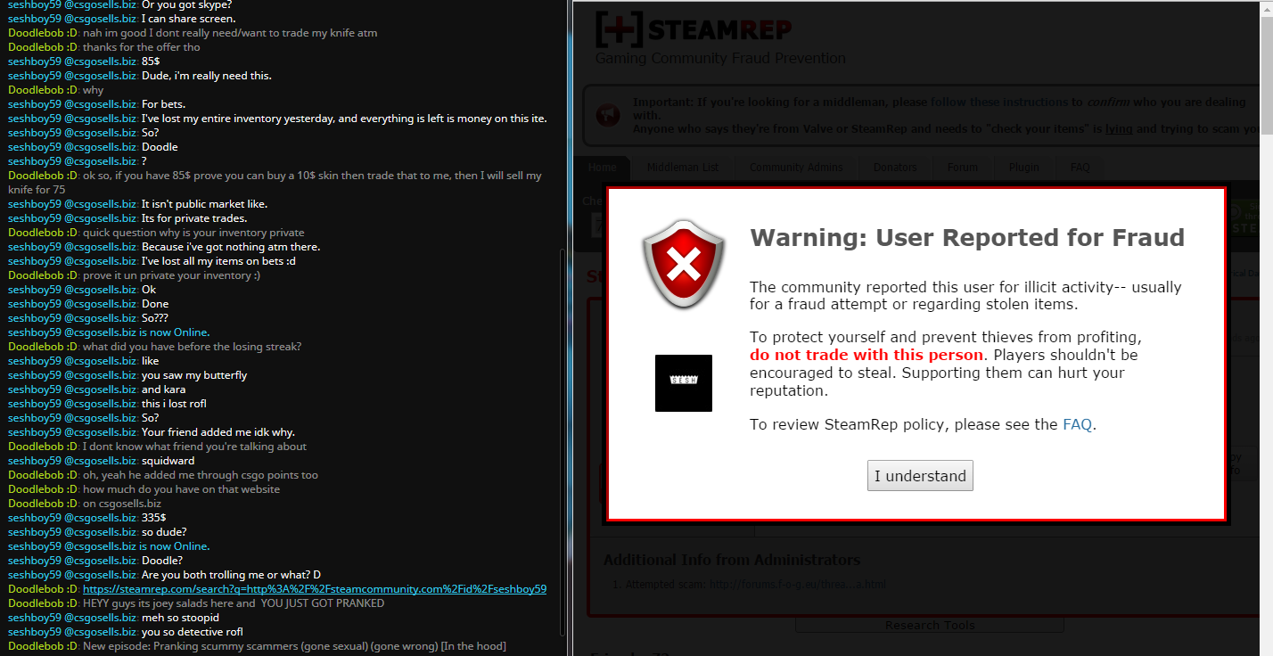
Task: Click the Research Tools button
Action: tap(930, 625)
